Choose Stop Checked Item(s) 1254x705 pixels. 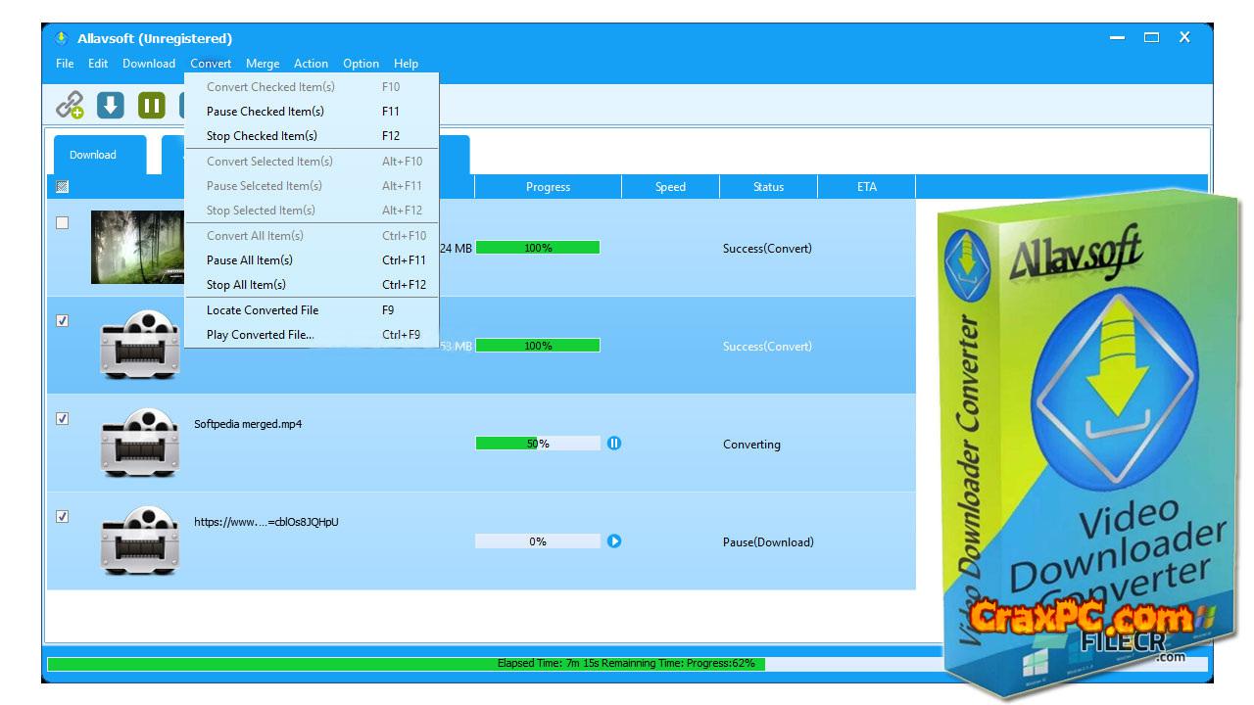coord(312,136)
